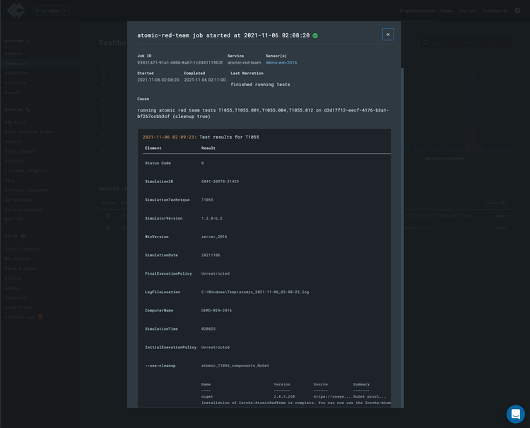The width and height of the screenshot is (530, 428).
Task: Click the --use-cleanup value atomic_T1055_components,NuGet
Action: coord(235,366)
